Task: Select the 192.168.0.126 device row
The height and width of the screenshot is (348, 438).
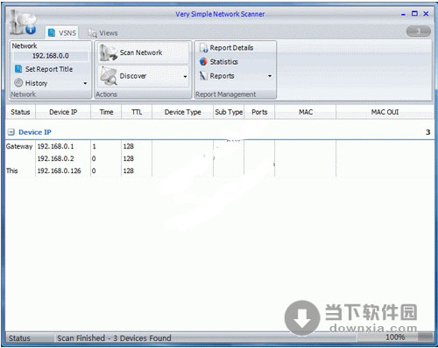Action: (x=220, y=171)
